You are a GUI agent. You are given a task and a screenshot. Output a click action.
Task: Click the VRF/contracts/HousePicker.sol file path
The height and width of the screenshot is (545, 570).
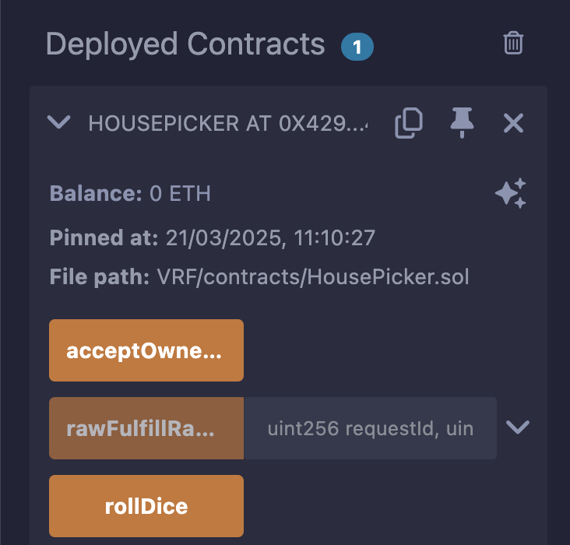[x=312, y=277]
